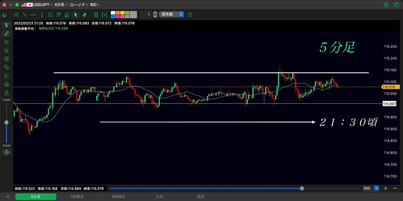Image resolution: width=403 pixels, height=201 pixels.
Task: Click the Large/Small size slider handle
Action: pos(6,122)
